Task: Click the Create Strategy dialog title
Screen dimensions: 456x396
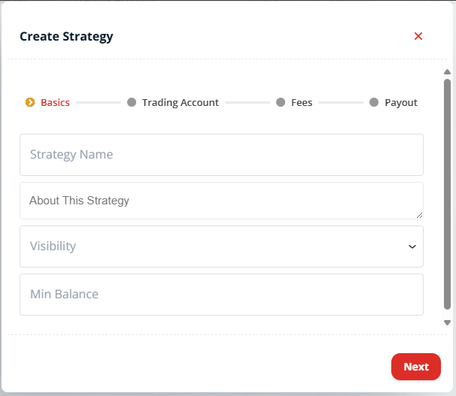Action: [66, 37]
